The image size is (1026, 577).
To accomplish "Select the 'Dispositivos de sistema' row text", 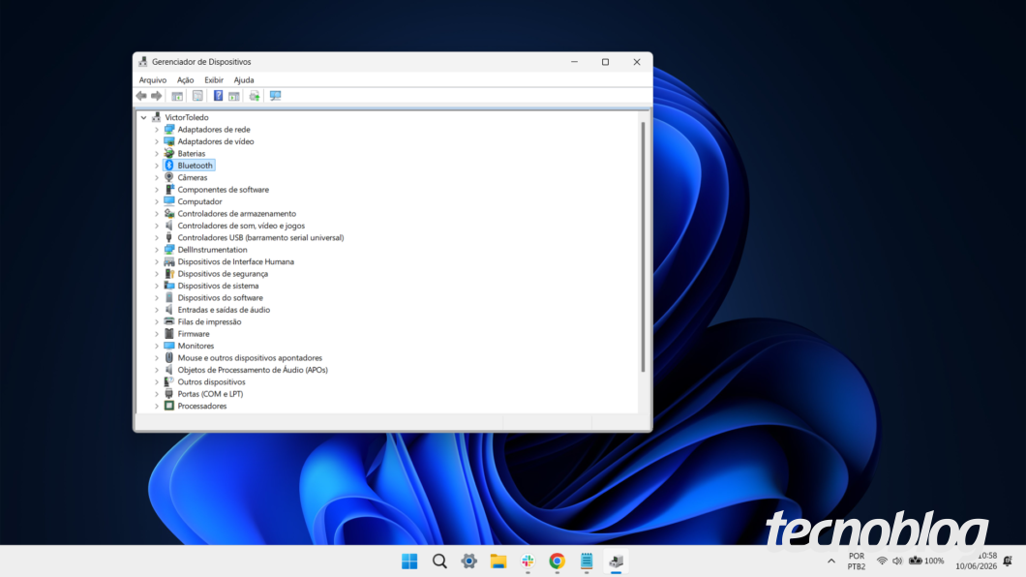I will click(218, 286).
